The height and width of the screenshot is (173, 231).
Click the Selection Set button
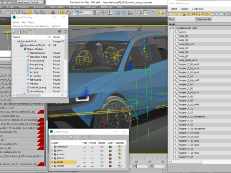[x=204, y=19]
